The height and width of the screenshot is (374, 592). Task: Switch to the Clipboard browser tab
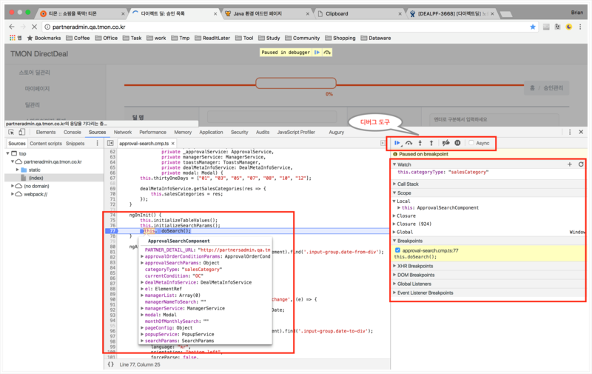tap(359, 13)
